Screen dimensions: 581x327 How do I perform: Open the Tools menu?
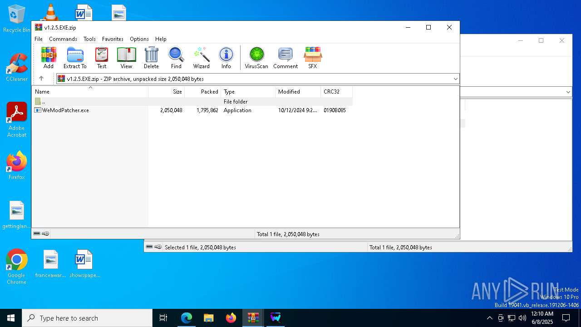tap(89, 39)
